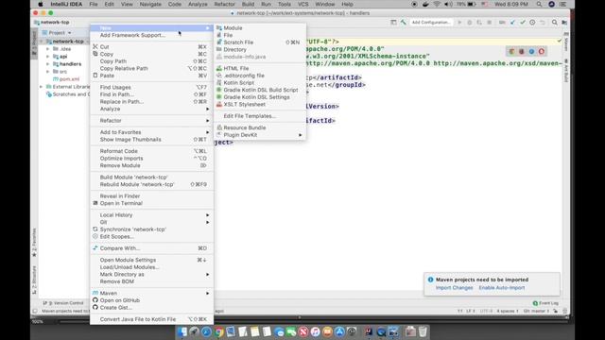Screen dimensions: 605x340
Task: Expand the Git submenu
Action: pos(151,222)
